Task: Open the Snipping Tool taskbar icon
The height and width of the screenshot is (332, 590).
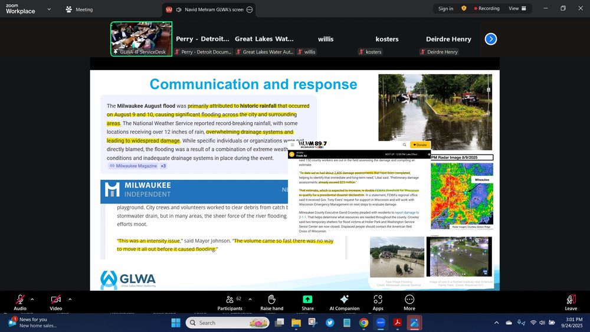Action: pyautogui.click(x=312, y=322)
